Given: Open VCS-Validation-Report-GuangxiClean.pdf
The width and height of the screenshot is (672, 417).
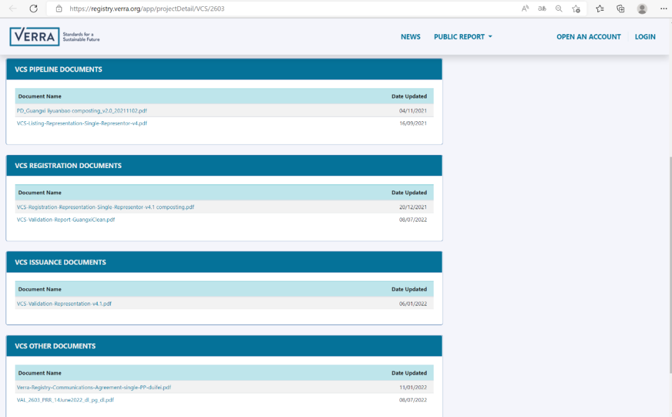Looking at the screenshot, I should (x=66, y=220).
